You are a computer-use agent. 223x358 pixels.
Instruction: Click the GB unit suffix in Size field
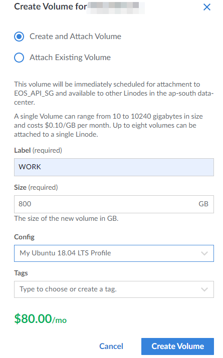(203, 204)
